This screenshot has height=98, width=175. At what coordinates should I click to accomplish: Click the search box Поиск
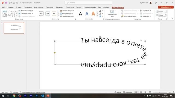[x=88, y=3]
